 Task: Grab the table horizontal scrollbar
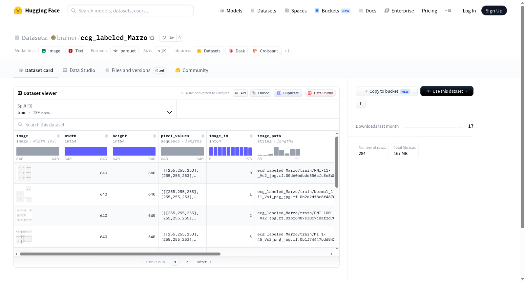pos(120,254)
